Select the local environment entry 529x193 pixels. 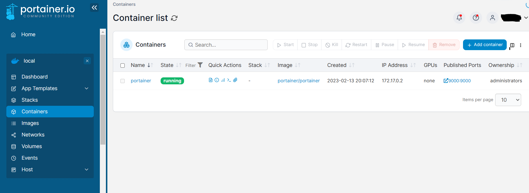(x=29, y=61)
